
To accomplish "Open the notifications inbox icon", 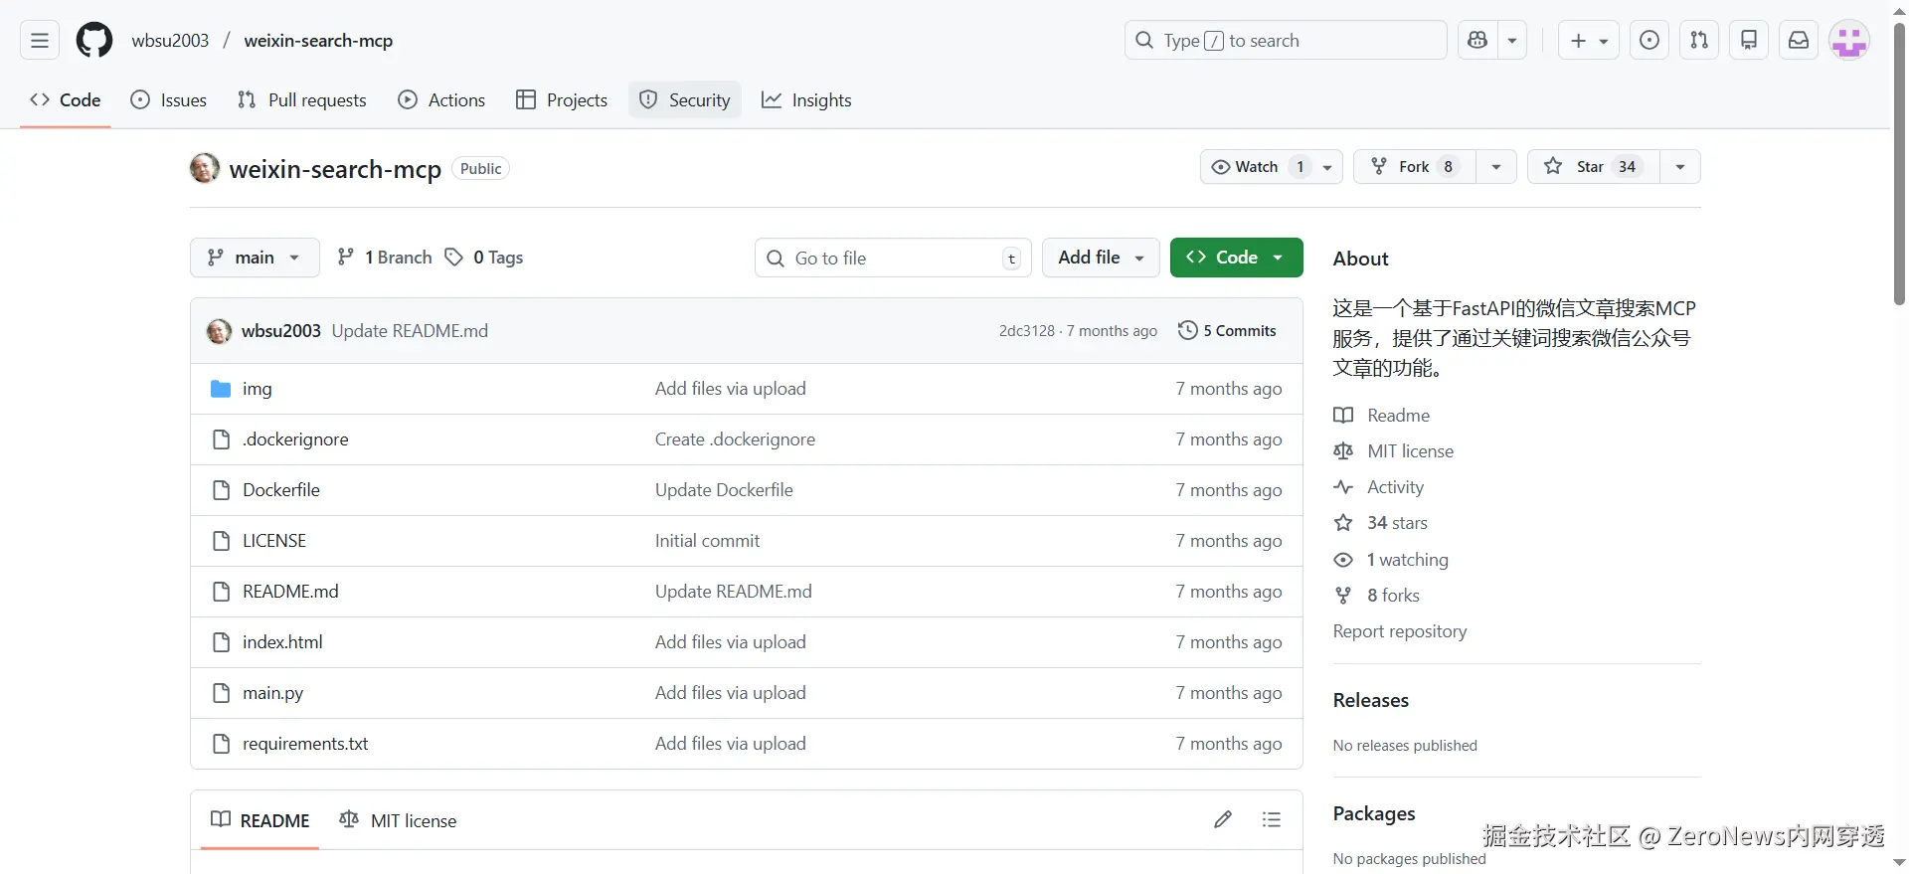I will [x=1799, y=41].
